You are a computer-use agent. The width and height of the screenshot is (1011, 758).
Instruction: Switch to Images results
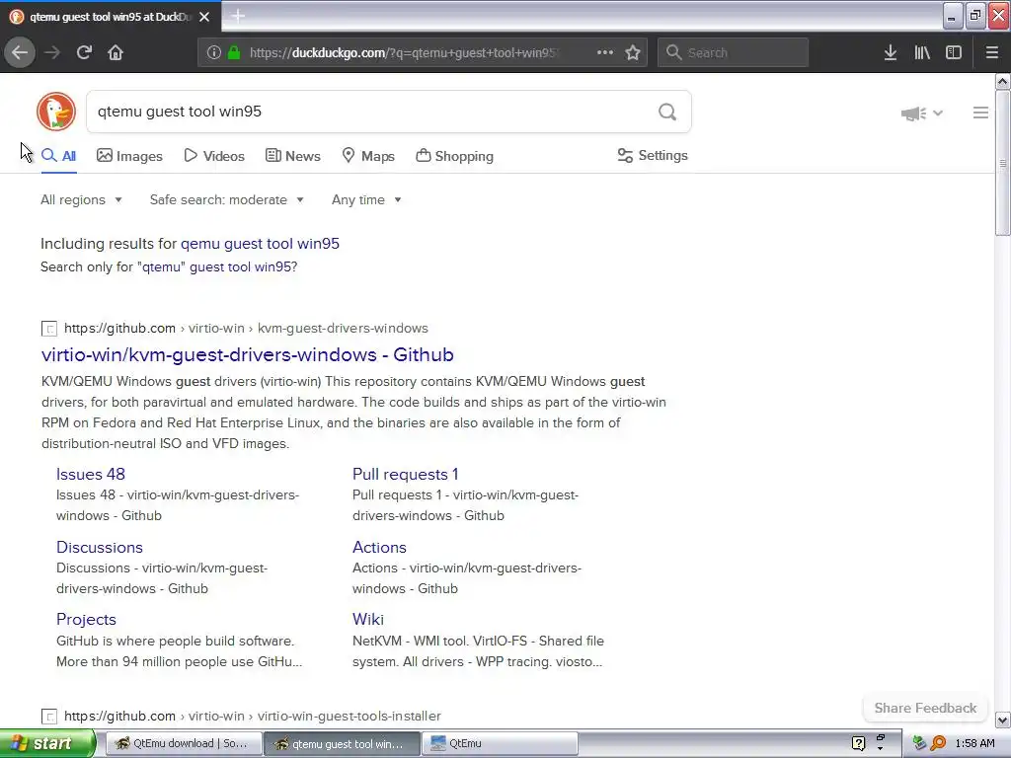pyautogui.click(x=129, y=156)
